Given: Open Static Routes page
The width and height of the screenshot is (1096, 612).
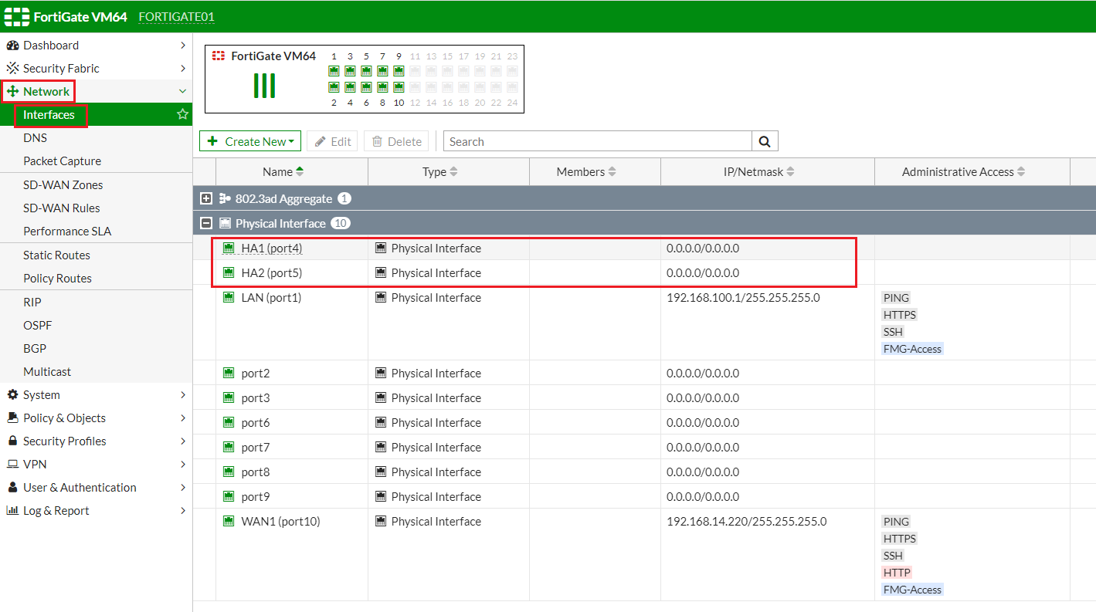Looking at the screenshot, I should 56,255.
